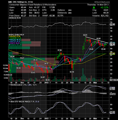The height and width of the screenshot is (120, 118).
Task: Select the Prev Close value 40.27
Action: [x=23, y=16]
